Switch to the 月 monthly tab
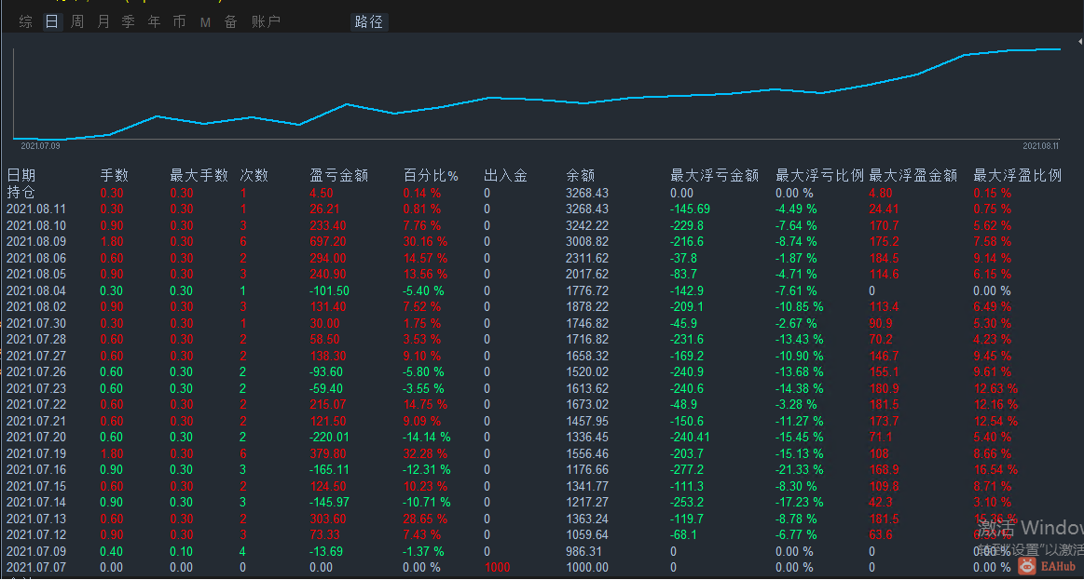This screenshot has width=1084, height=580. pyautogui.click(x=103, y=22)
